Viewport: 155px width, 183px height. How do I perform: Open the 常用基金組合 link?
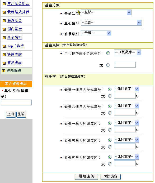(x=18, y=4)
